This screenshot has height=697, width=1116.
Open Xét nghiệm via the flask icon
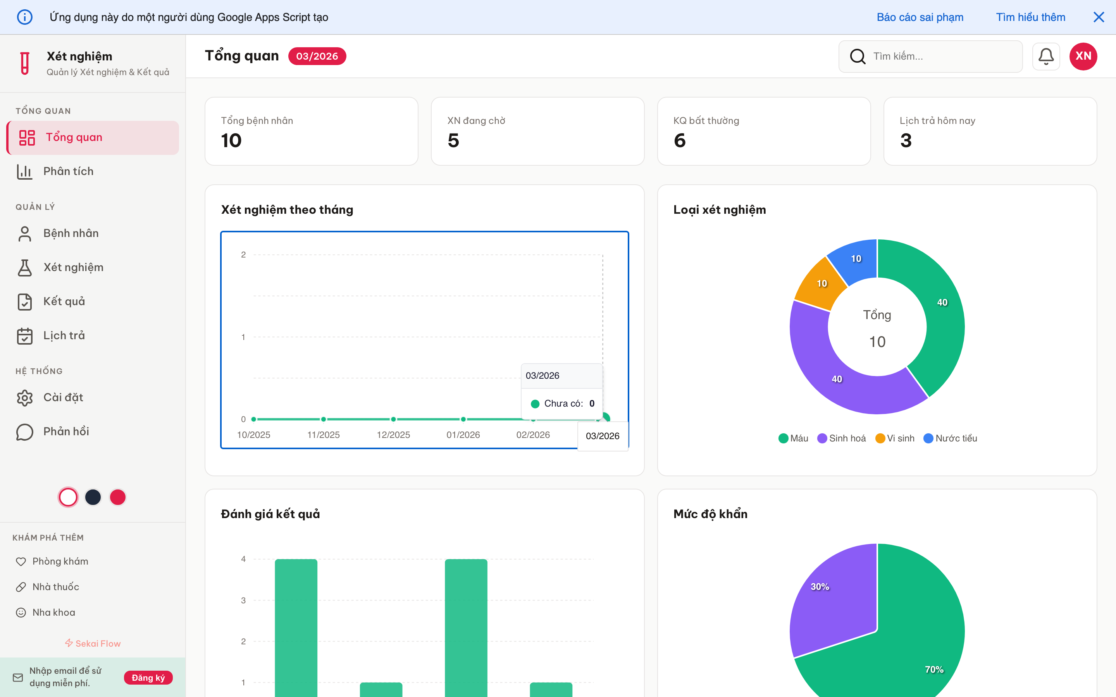[x=24, y=267]
